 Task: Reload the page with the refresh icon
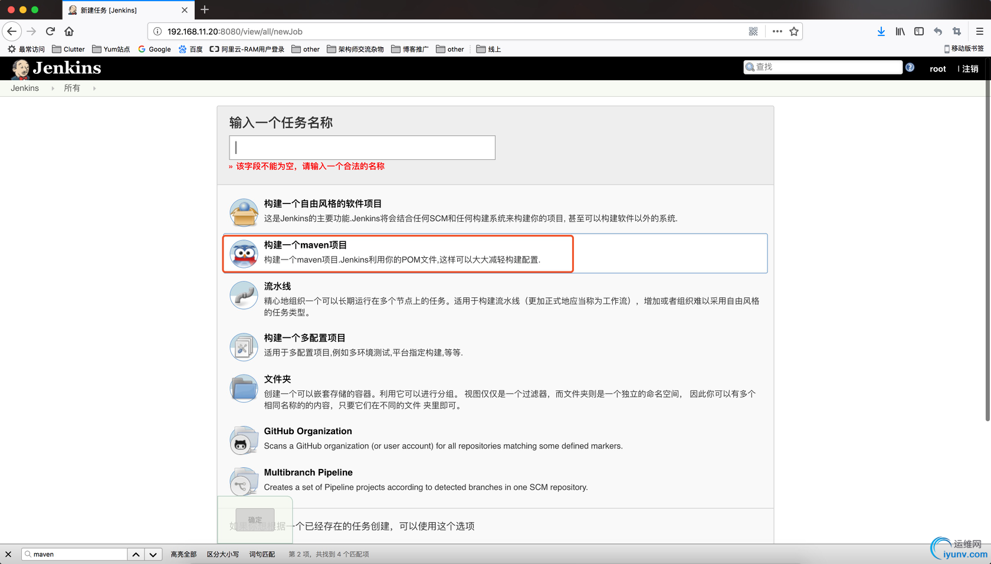click(x=50, y=31)
